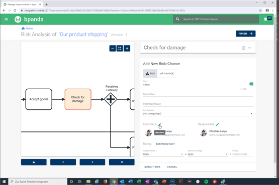Click the Description input field
The width and height of the screenshot is (279, 185).
click(x=198, y=94)
